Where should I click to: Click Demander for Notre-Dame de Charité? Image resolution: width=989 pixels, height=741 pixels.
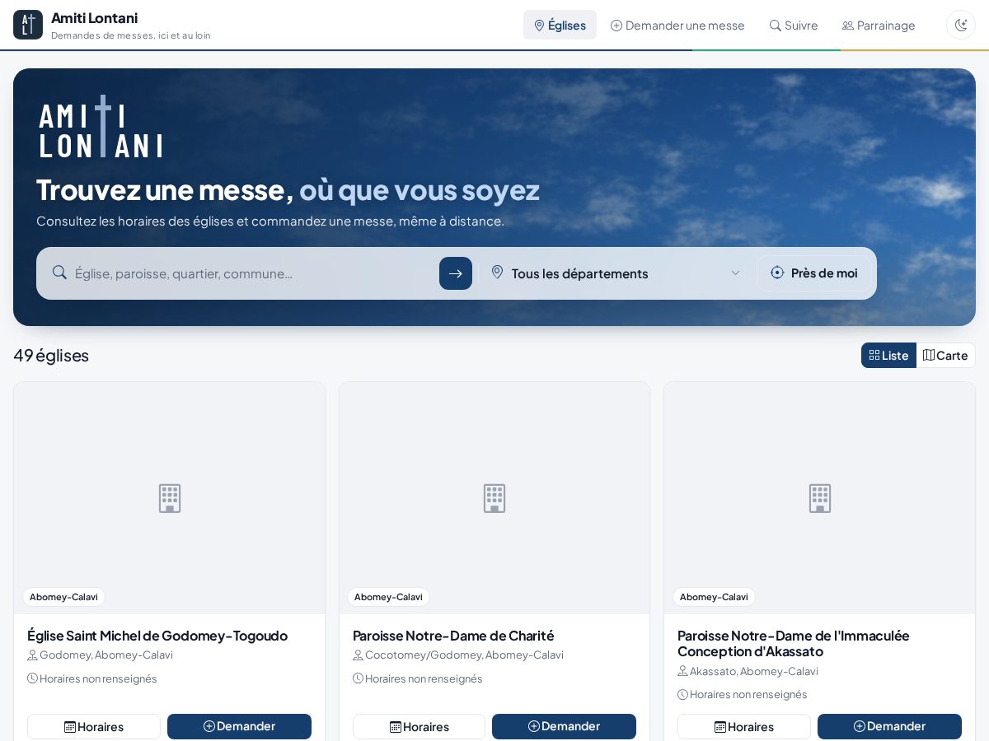[564, 726]
